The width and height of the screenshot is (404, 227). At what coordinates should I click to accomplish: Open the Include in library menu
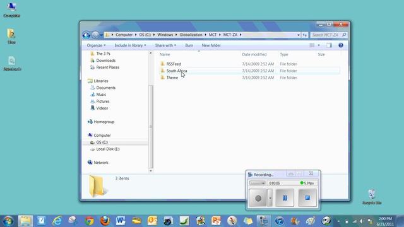(x=130, y=45)
